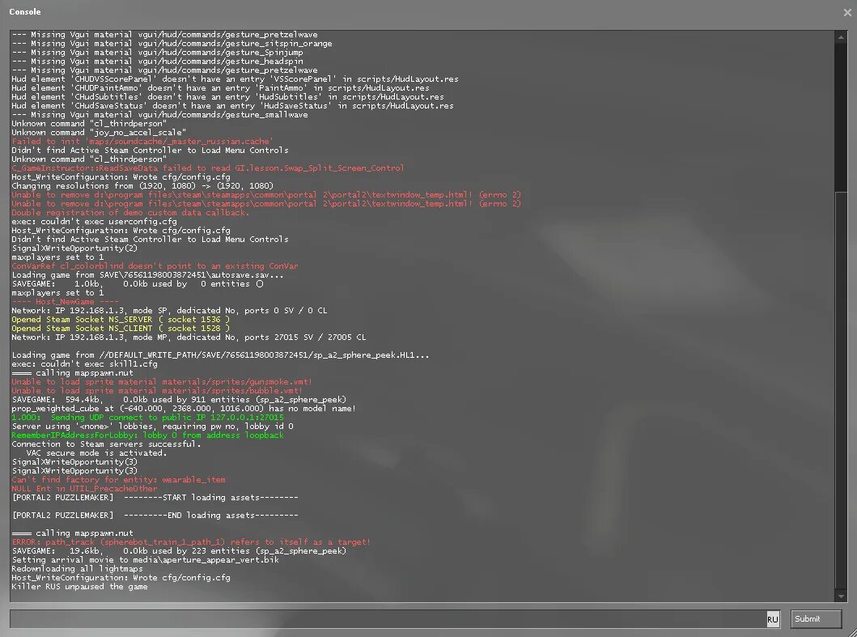Click 'ERROR: path_track' red line
The height and width of the screenshot is (637, 857).
point(191,541)
